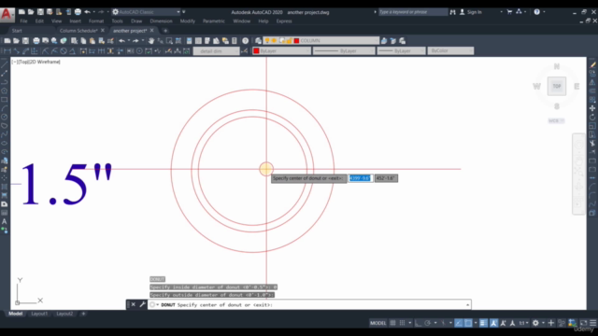The image size is (598, 336).
Task: Toggle the grid display in status bar
Action: click(392, 323)
